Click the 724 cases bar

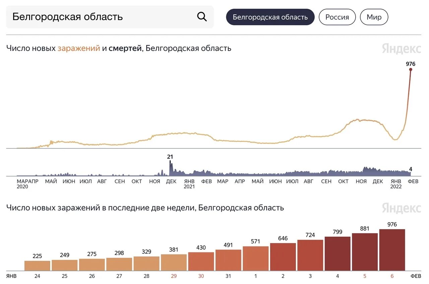310,255
